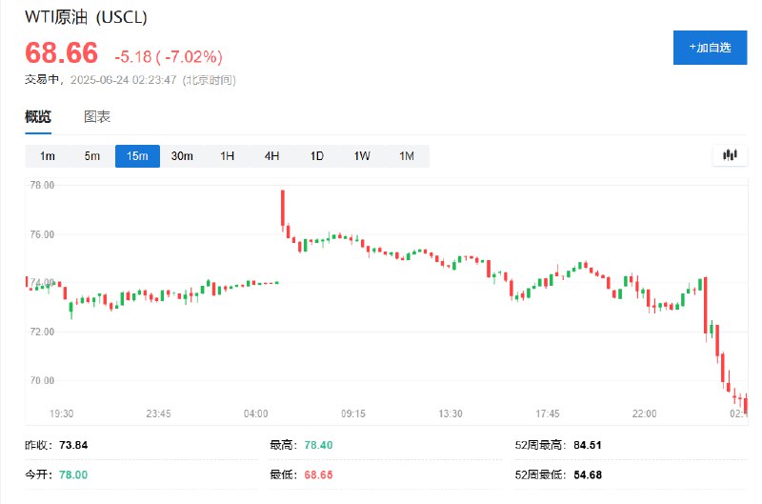Click the timestamp 2025-06-24 02:23:47
This screenshot has height=504, width=762.
click(124, 80)
